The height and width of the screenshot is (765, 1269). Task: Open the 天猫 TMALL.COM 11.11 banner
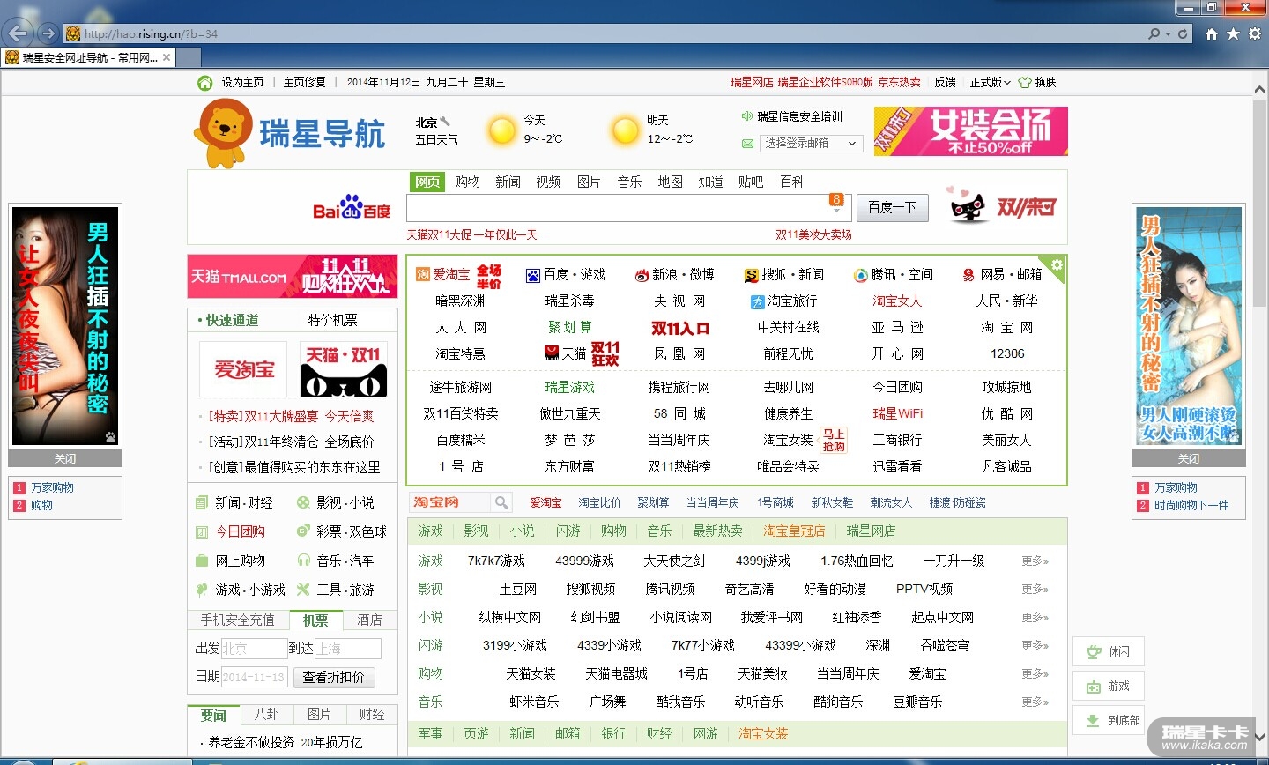(293, 277)
